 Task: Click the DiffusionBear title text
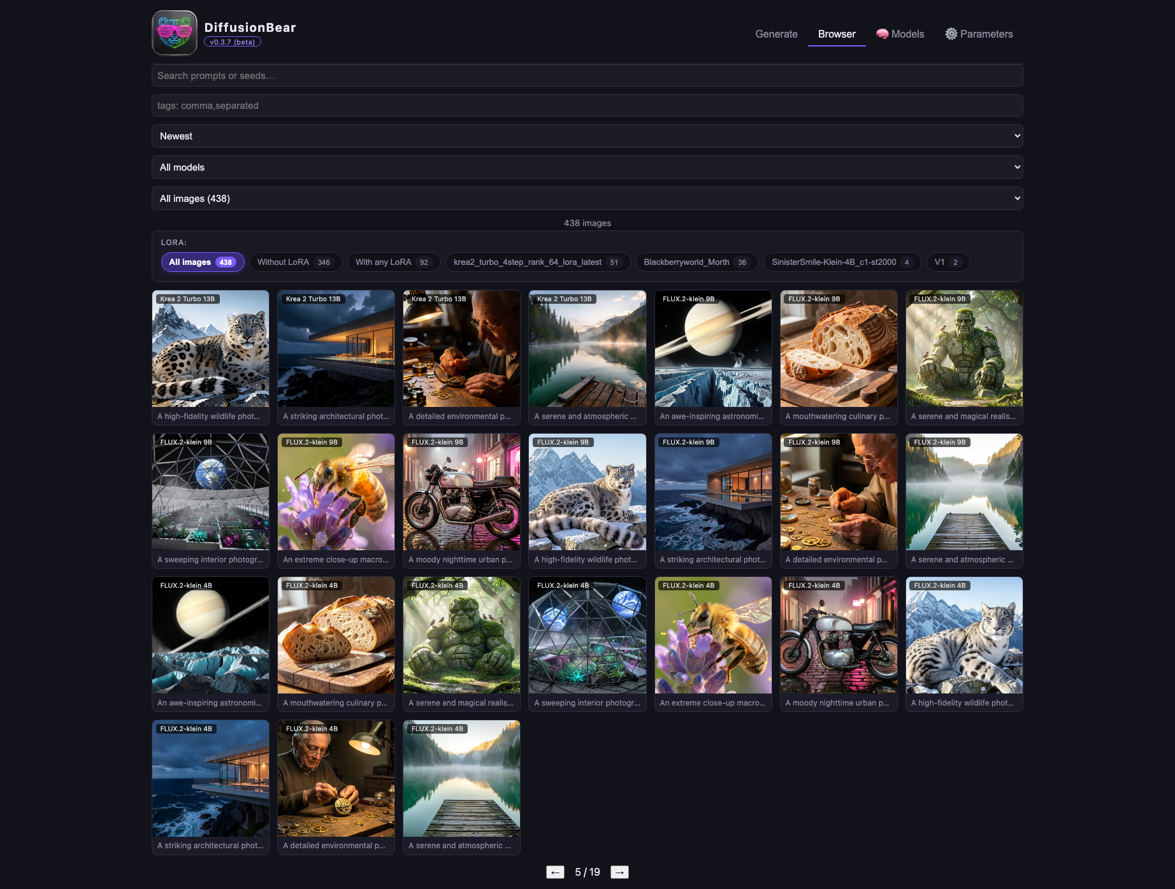(x=250, y=27)
